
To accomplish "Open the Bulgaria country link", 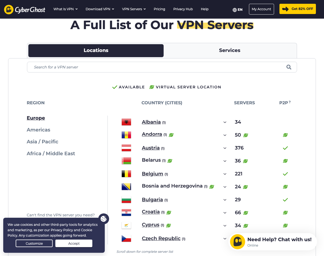I will pos(152,200).
